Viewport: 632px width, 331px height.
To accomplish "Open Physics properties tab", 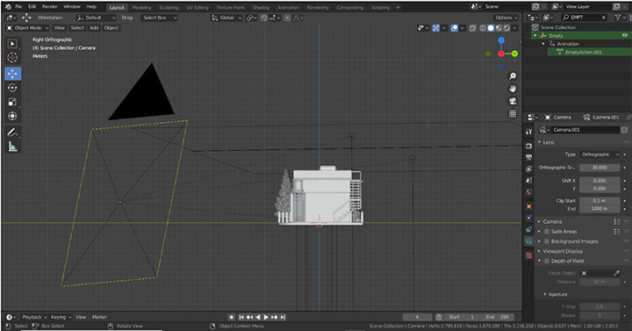I will (529, 218).
